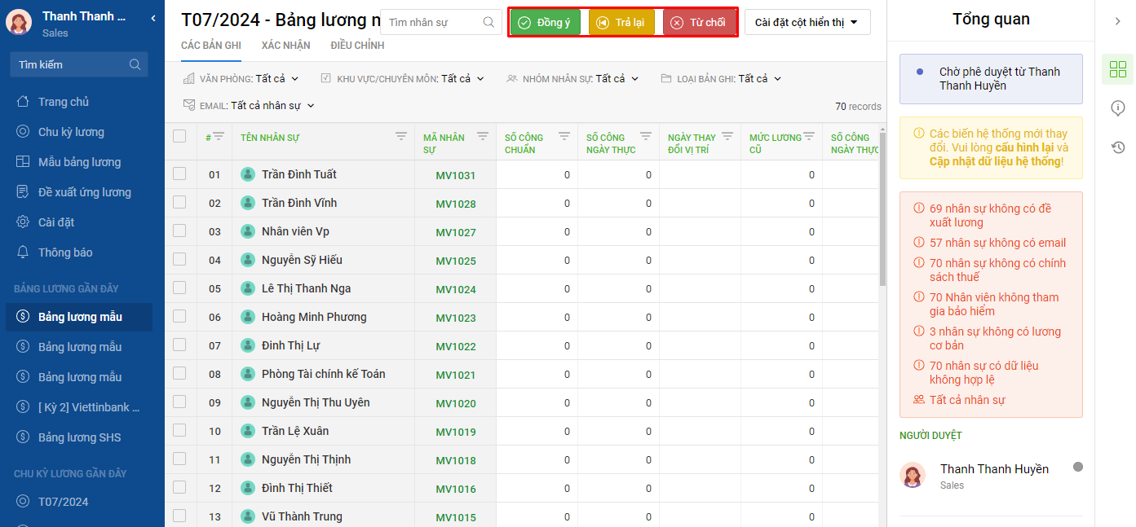Click the filter icon in TÊN NHÂN SỰ column
Image resolution: width=1136 pixels, height=527 pixels.
[401, 136]
